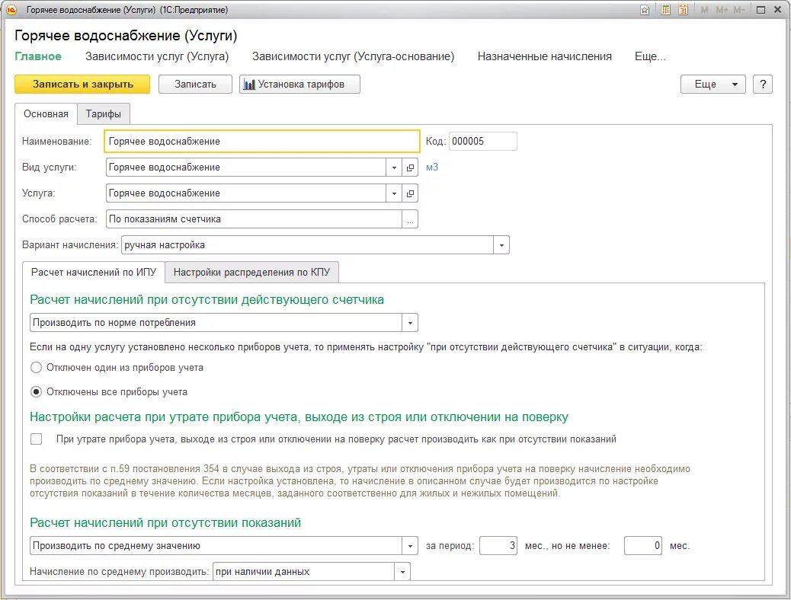Open Зависимости услуг (Услуга-основание) section
The height and width of the screenshot is (600, 791).
pos(353,56)
